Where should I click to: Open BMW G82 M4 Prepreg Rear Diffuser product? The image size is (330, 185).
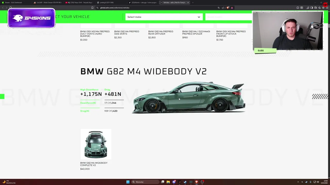161,33
